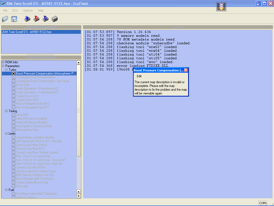274x206 pixels.
Task: Click the error loading FTD2XX.DLL log line
Action: [x=127, y=66]
